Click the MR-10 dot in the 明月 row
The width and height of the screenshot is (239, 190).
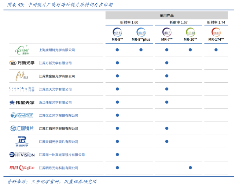point(190,168)
